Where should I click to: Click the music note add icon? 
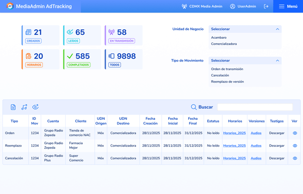(24, 107)
